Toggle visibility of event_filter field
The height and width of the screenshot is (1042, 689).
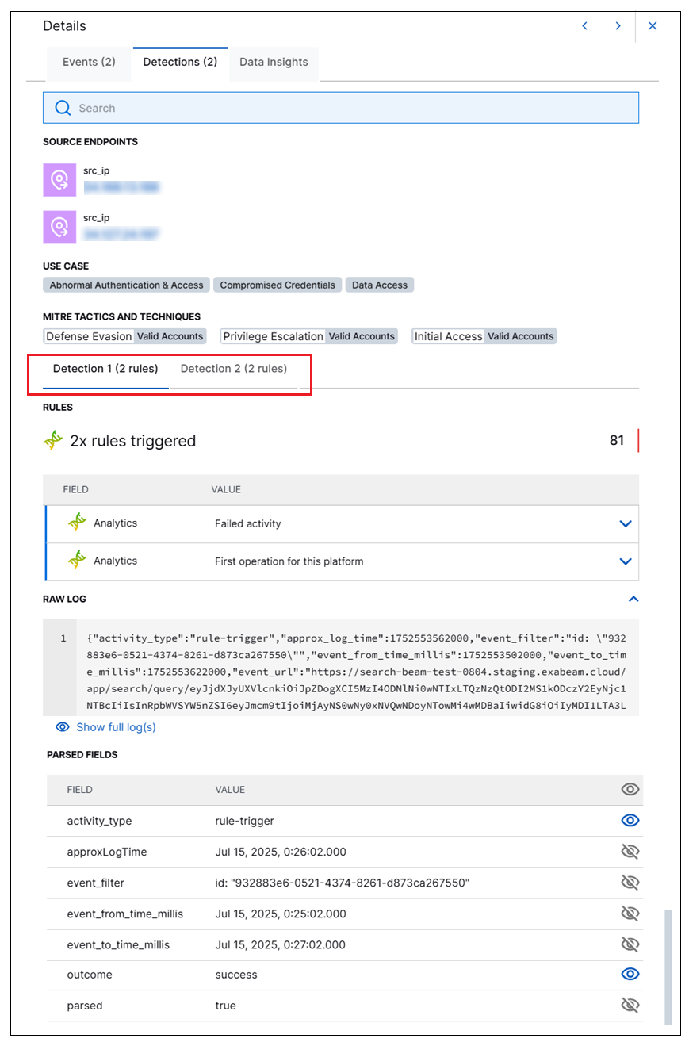(x=630, y=883)
